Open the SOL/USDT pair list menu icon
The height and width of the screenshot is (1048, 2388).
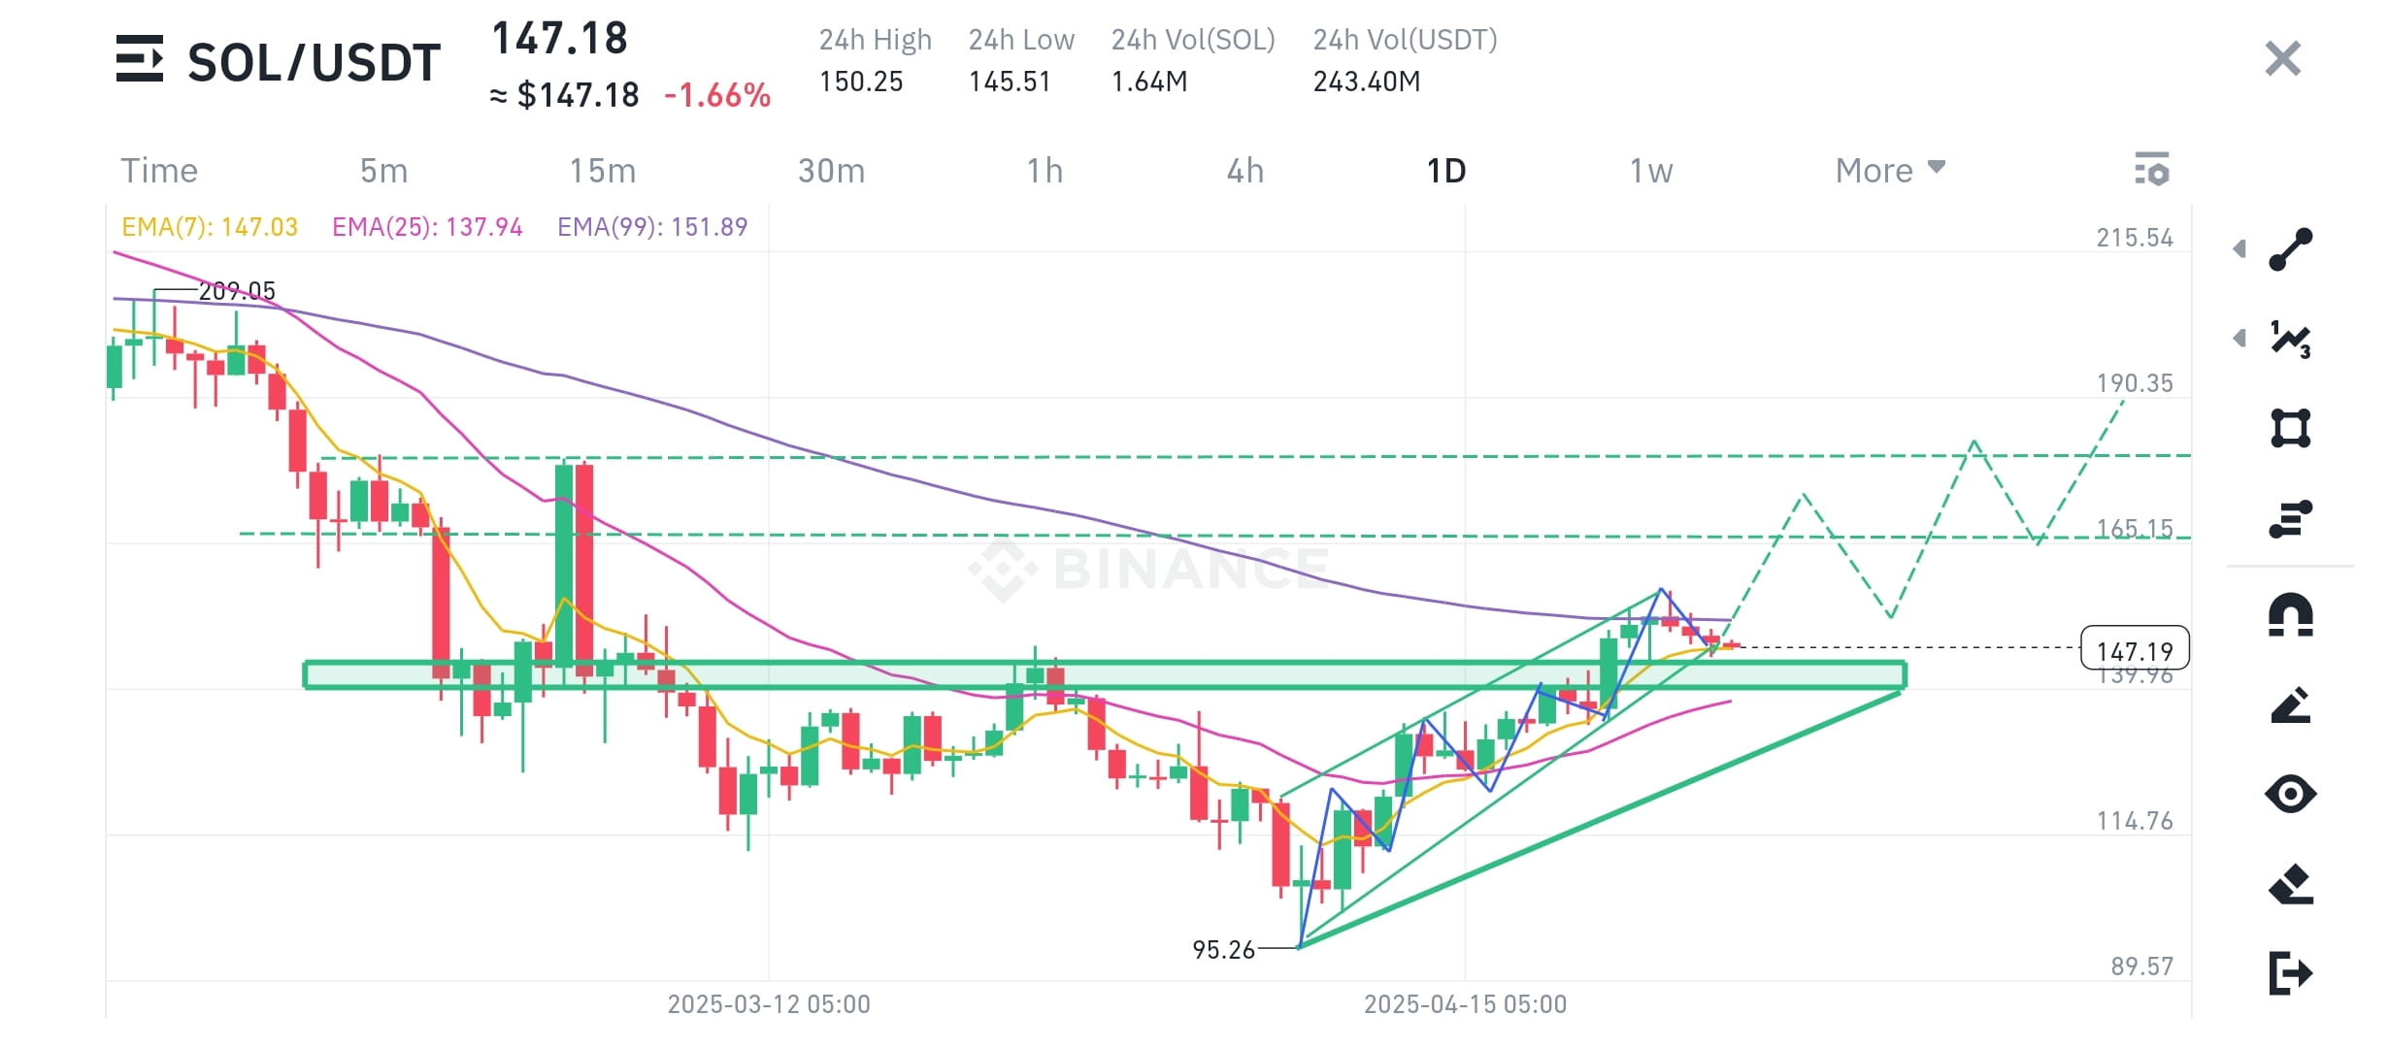140,59
